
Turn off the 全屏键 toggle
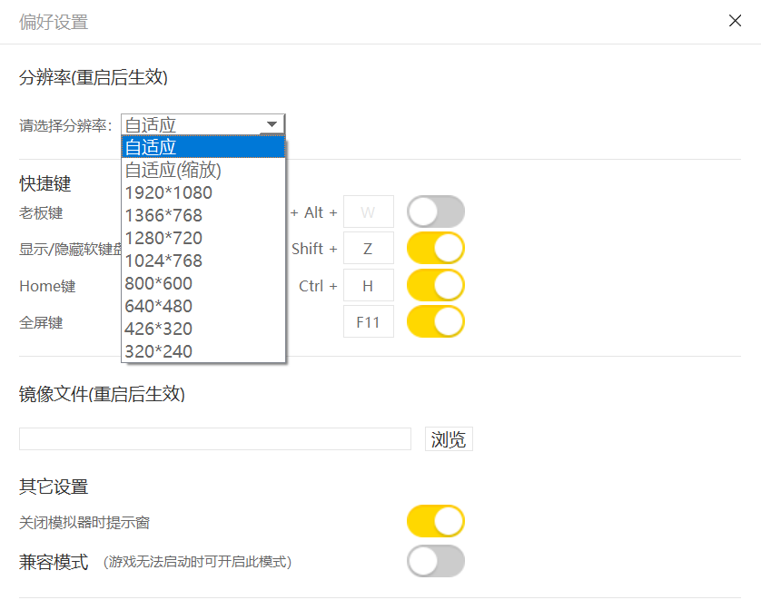click(435, 321)
